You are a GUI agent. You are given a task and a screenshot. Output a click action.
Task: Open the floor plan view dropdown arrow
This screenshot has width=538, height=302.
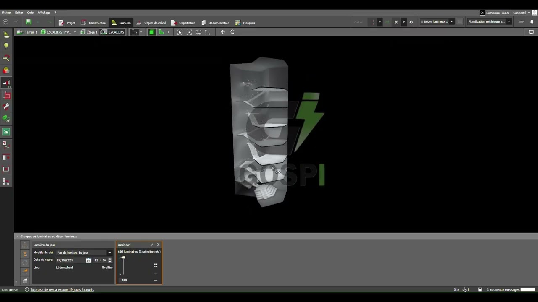pyautogui.click(x=141, y=32)
